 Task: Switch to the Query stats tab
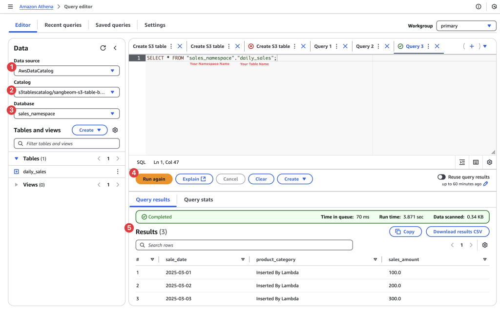pos(198,199)
